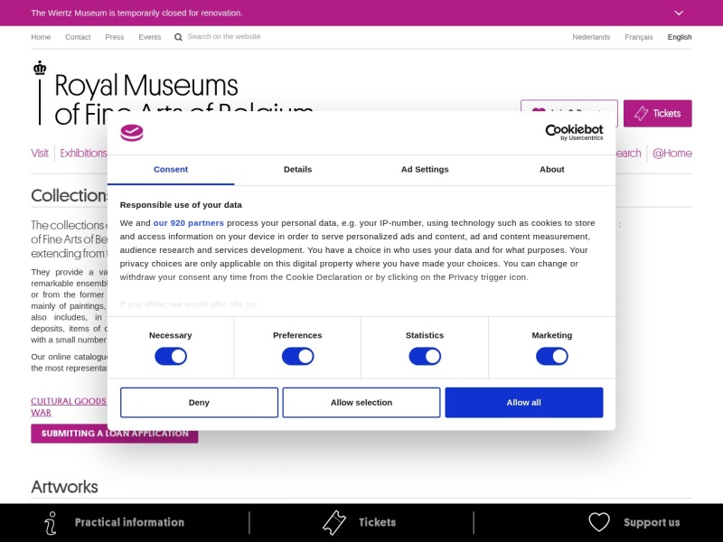
Task: Disable the Preferences cookies switch
Action: coord(298,356)
